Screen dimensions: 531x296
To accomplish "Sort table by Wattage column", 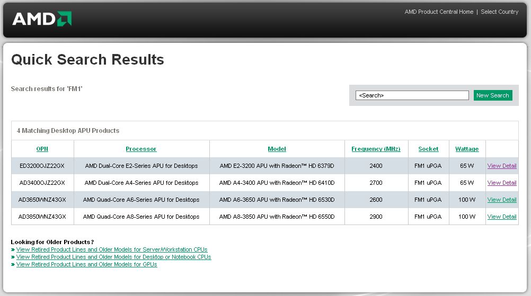I will [467, 149].
